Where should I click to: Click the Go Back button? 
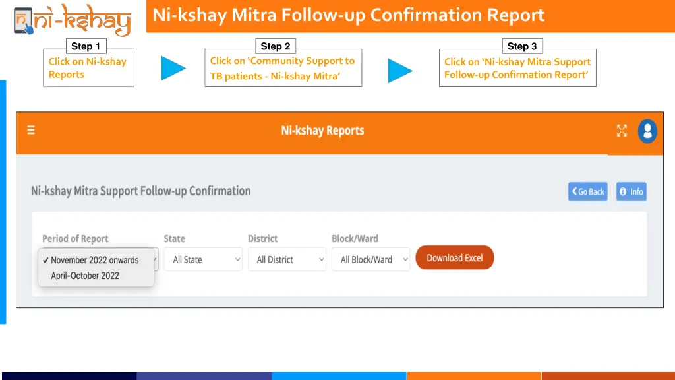[587, 191]
